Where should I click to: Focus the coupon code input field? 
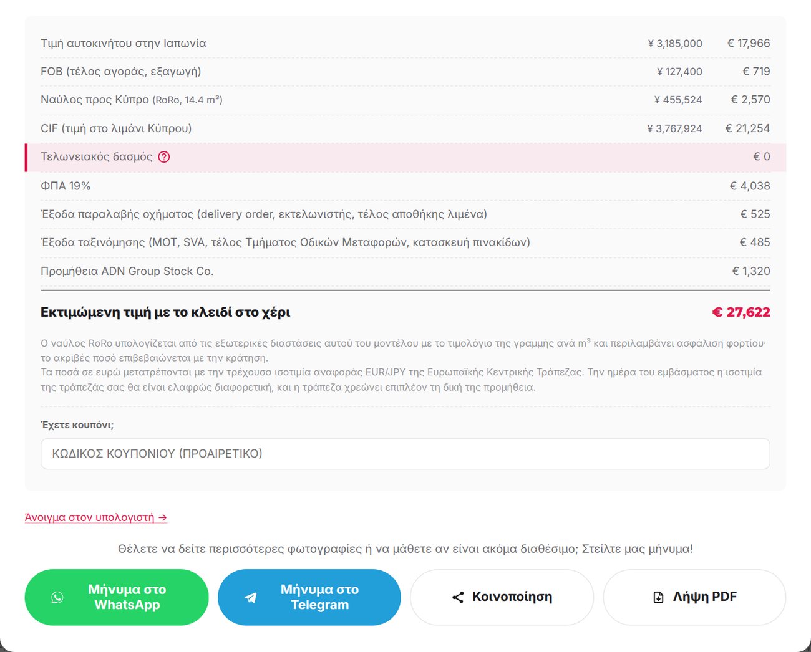405,454
